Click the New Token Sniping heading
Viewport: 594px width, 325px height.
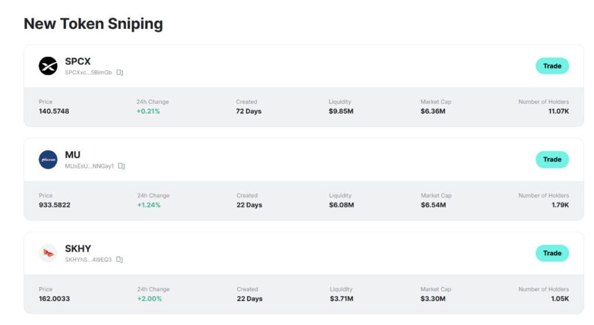click(93, 24)
